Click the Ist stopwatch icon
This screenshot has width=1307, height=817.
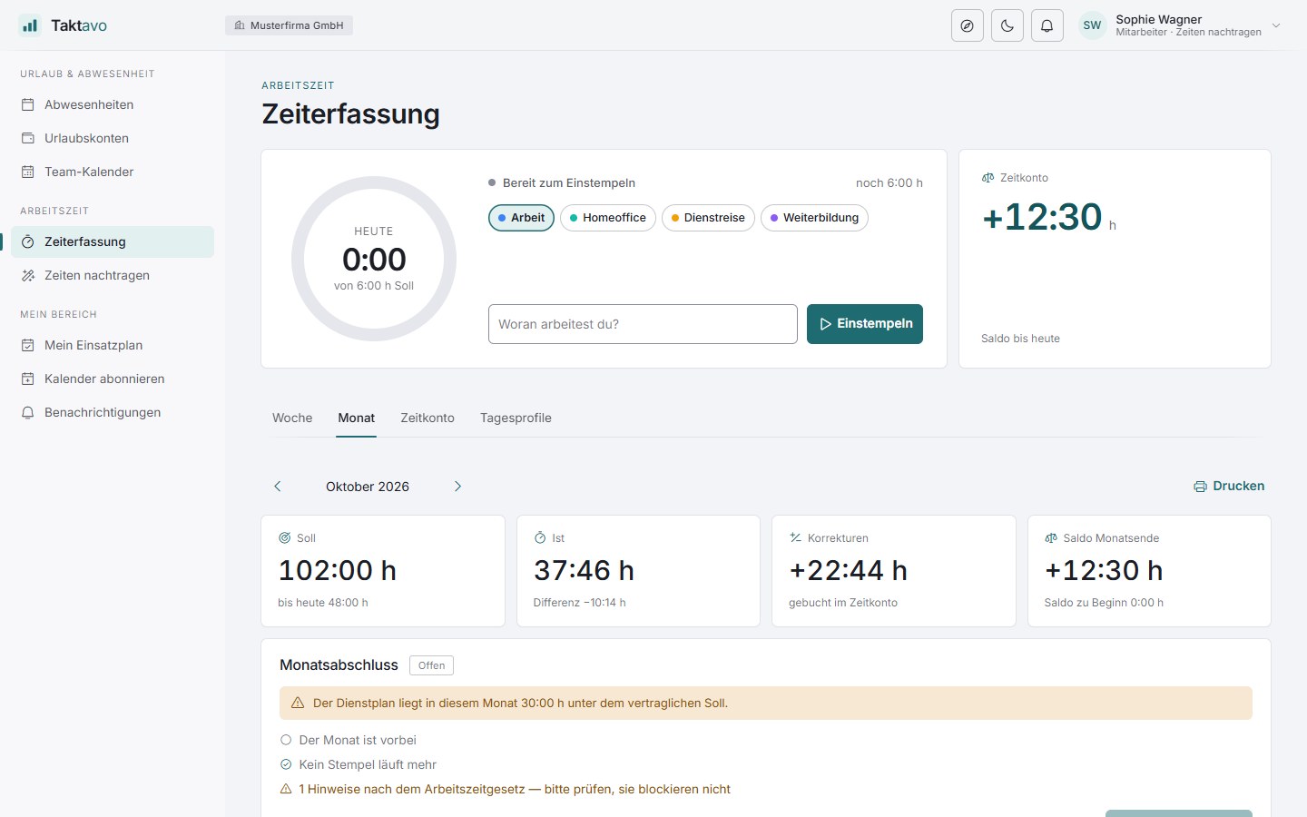click(x=540, y=538)
